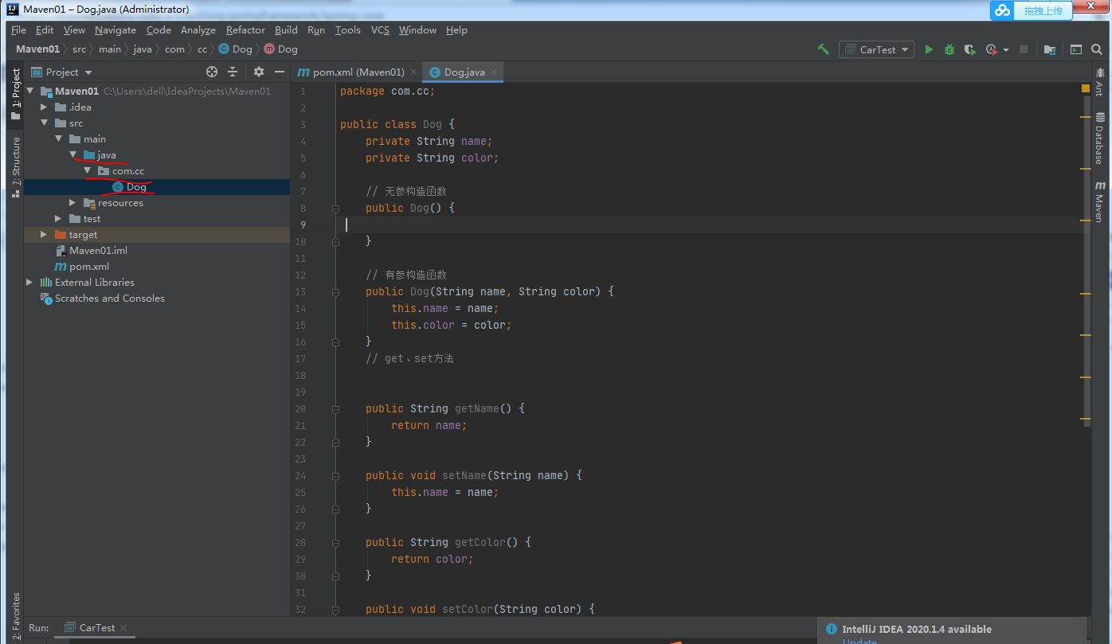Close the Dog.java editor tab

point(494,72)
